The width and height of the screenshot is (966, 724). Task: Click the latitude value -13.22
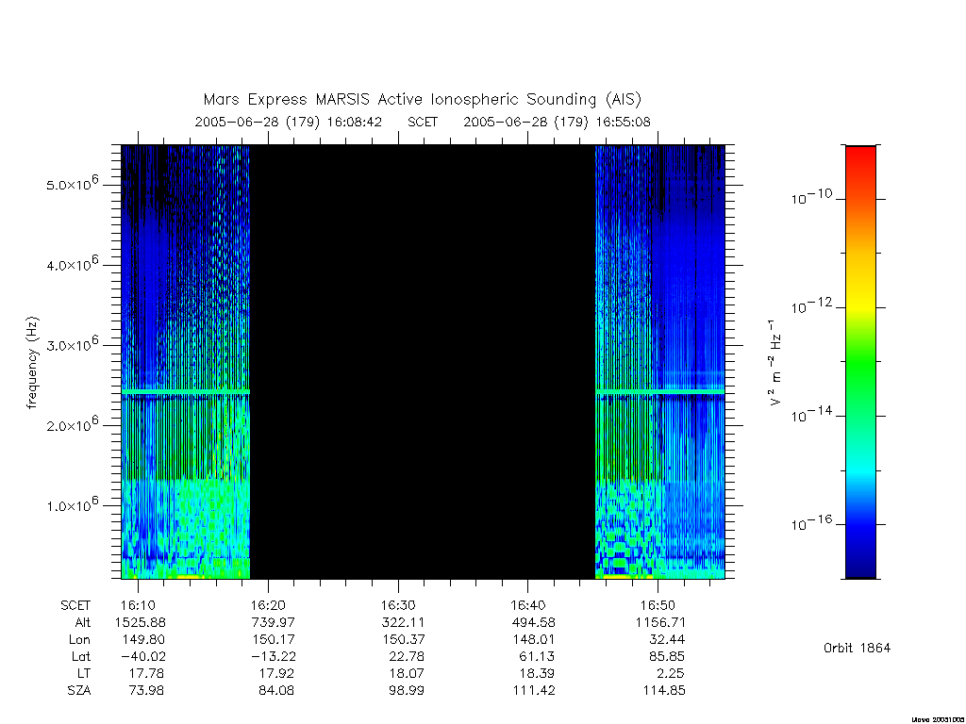click(273, 656)
